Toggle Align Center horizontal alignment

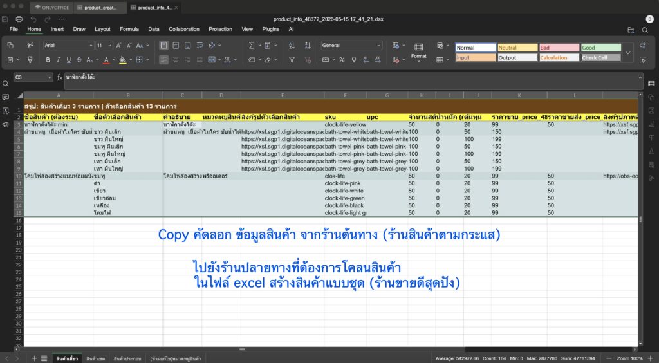pos(176,60)
